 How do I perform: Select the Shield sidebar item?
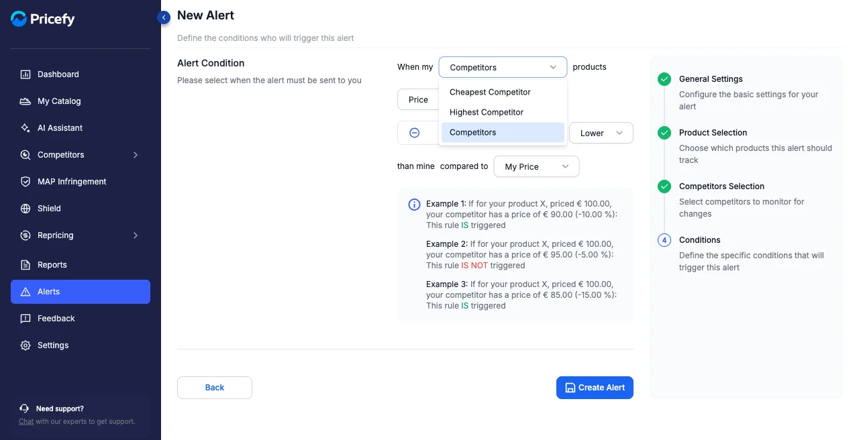tap(81, 209)
